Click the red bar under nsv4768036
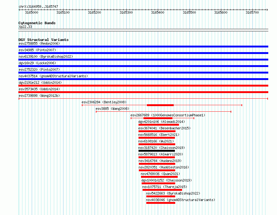The height and width of the screenshot is (215, 277). click(159, 177)
